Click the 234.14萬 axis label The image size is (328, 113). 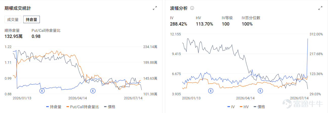click(x=150, y=47)
